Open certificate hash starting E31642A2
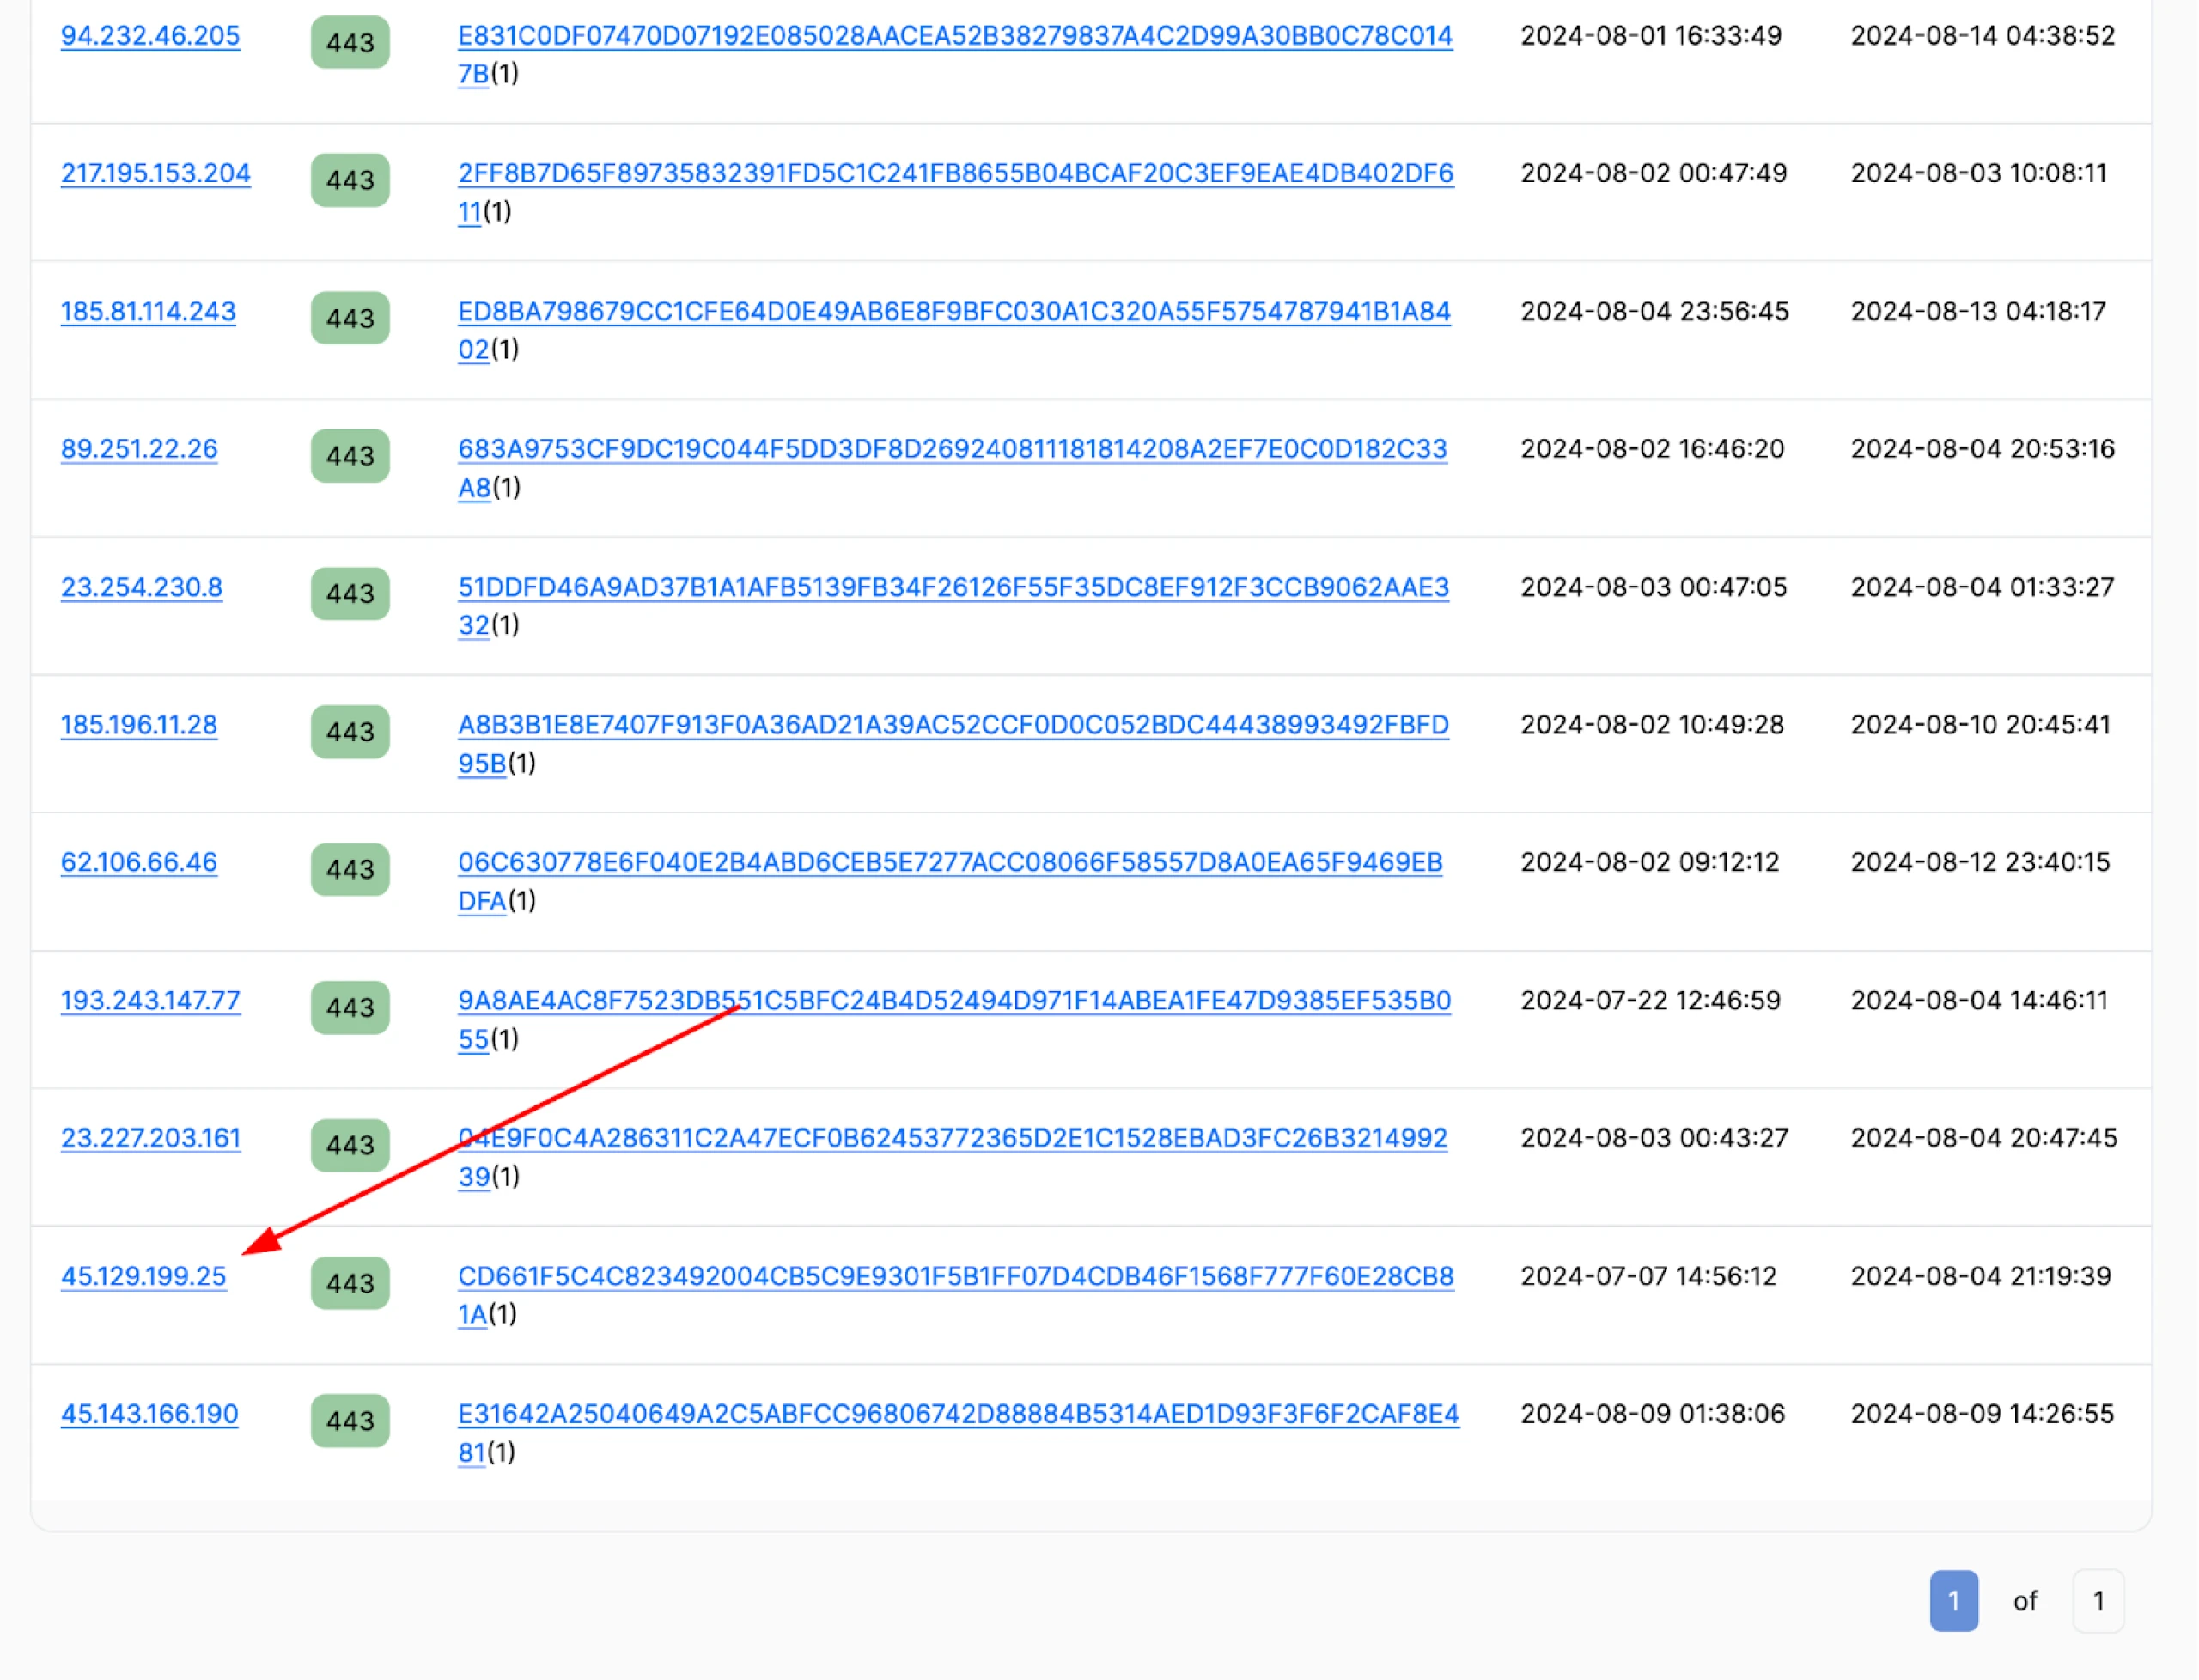 click(x=958, y=1434)
